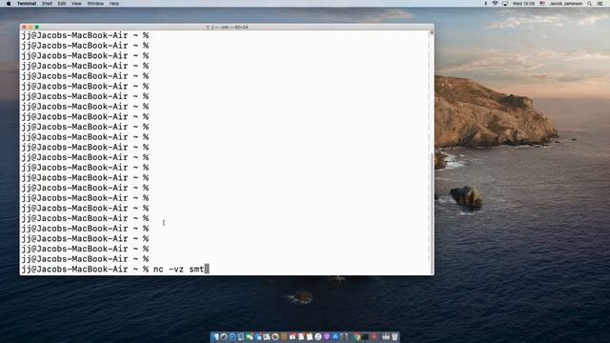Open the Downloads stack in the Dock
The height and width of the screenshot is (343, 610).
point(386,336)
